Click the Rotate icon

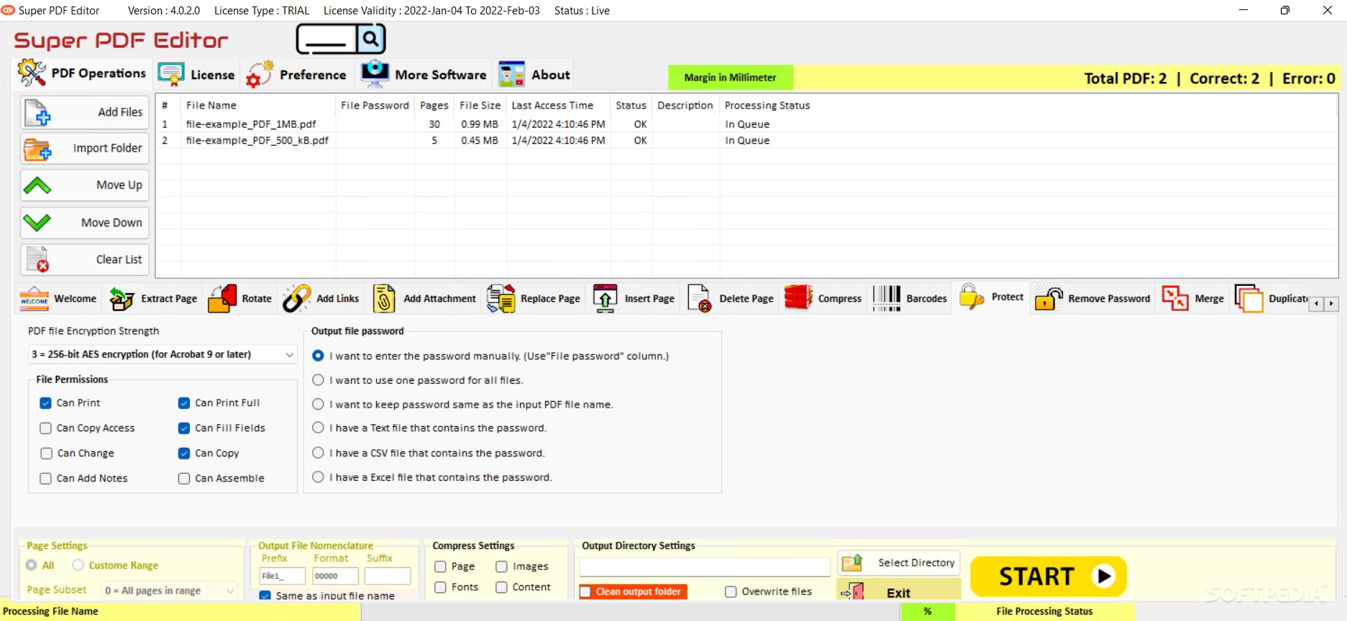(x=222, y=298)
